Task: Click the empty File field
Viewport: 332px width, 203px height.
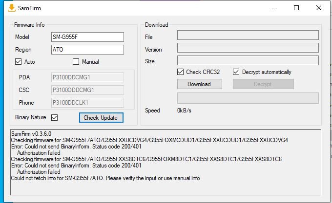Action: 248,35
